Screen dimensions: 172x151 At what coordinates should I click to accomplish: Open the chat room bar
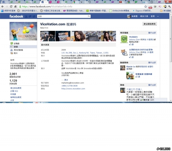point(153,100)
